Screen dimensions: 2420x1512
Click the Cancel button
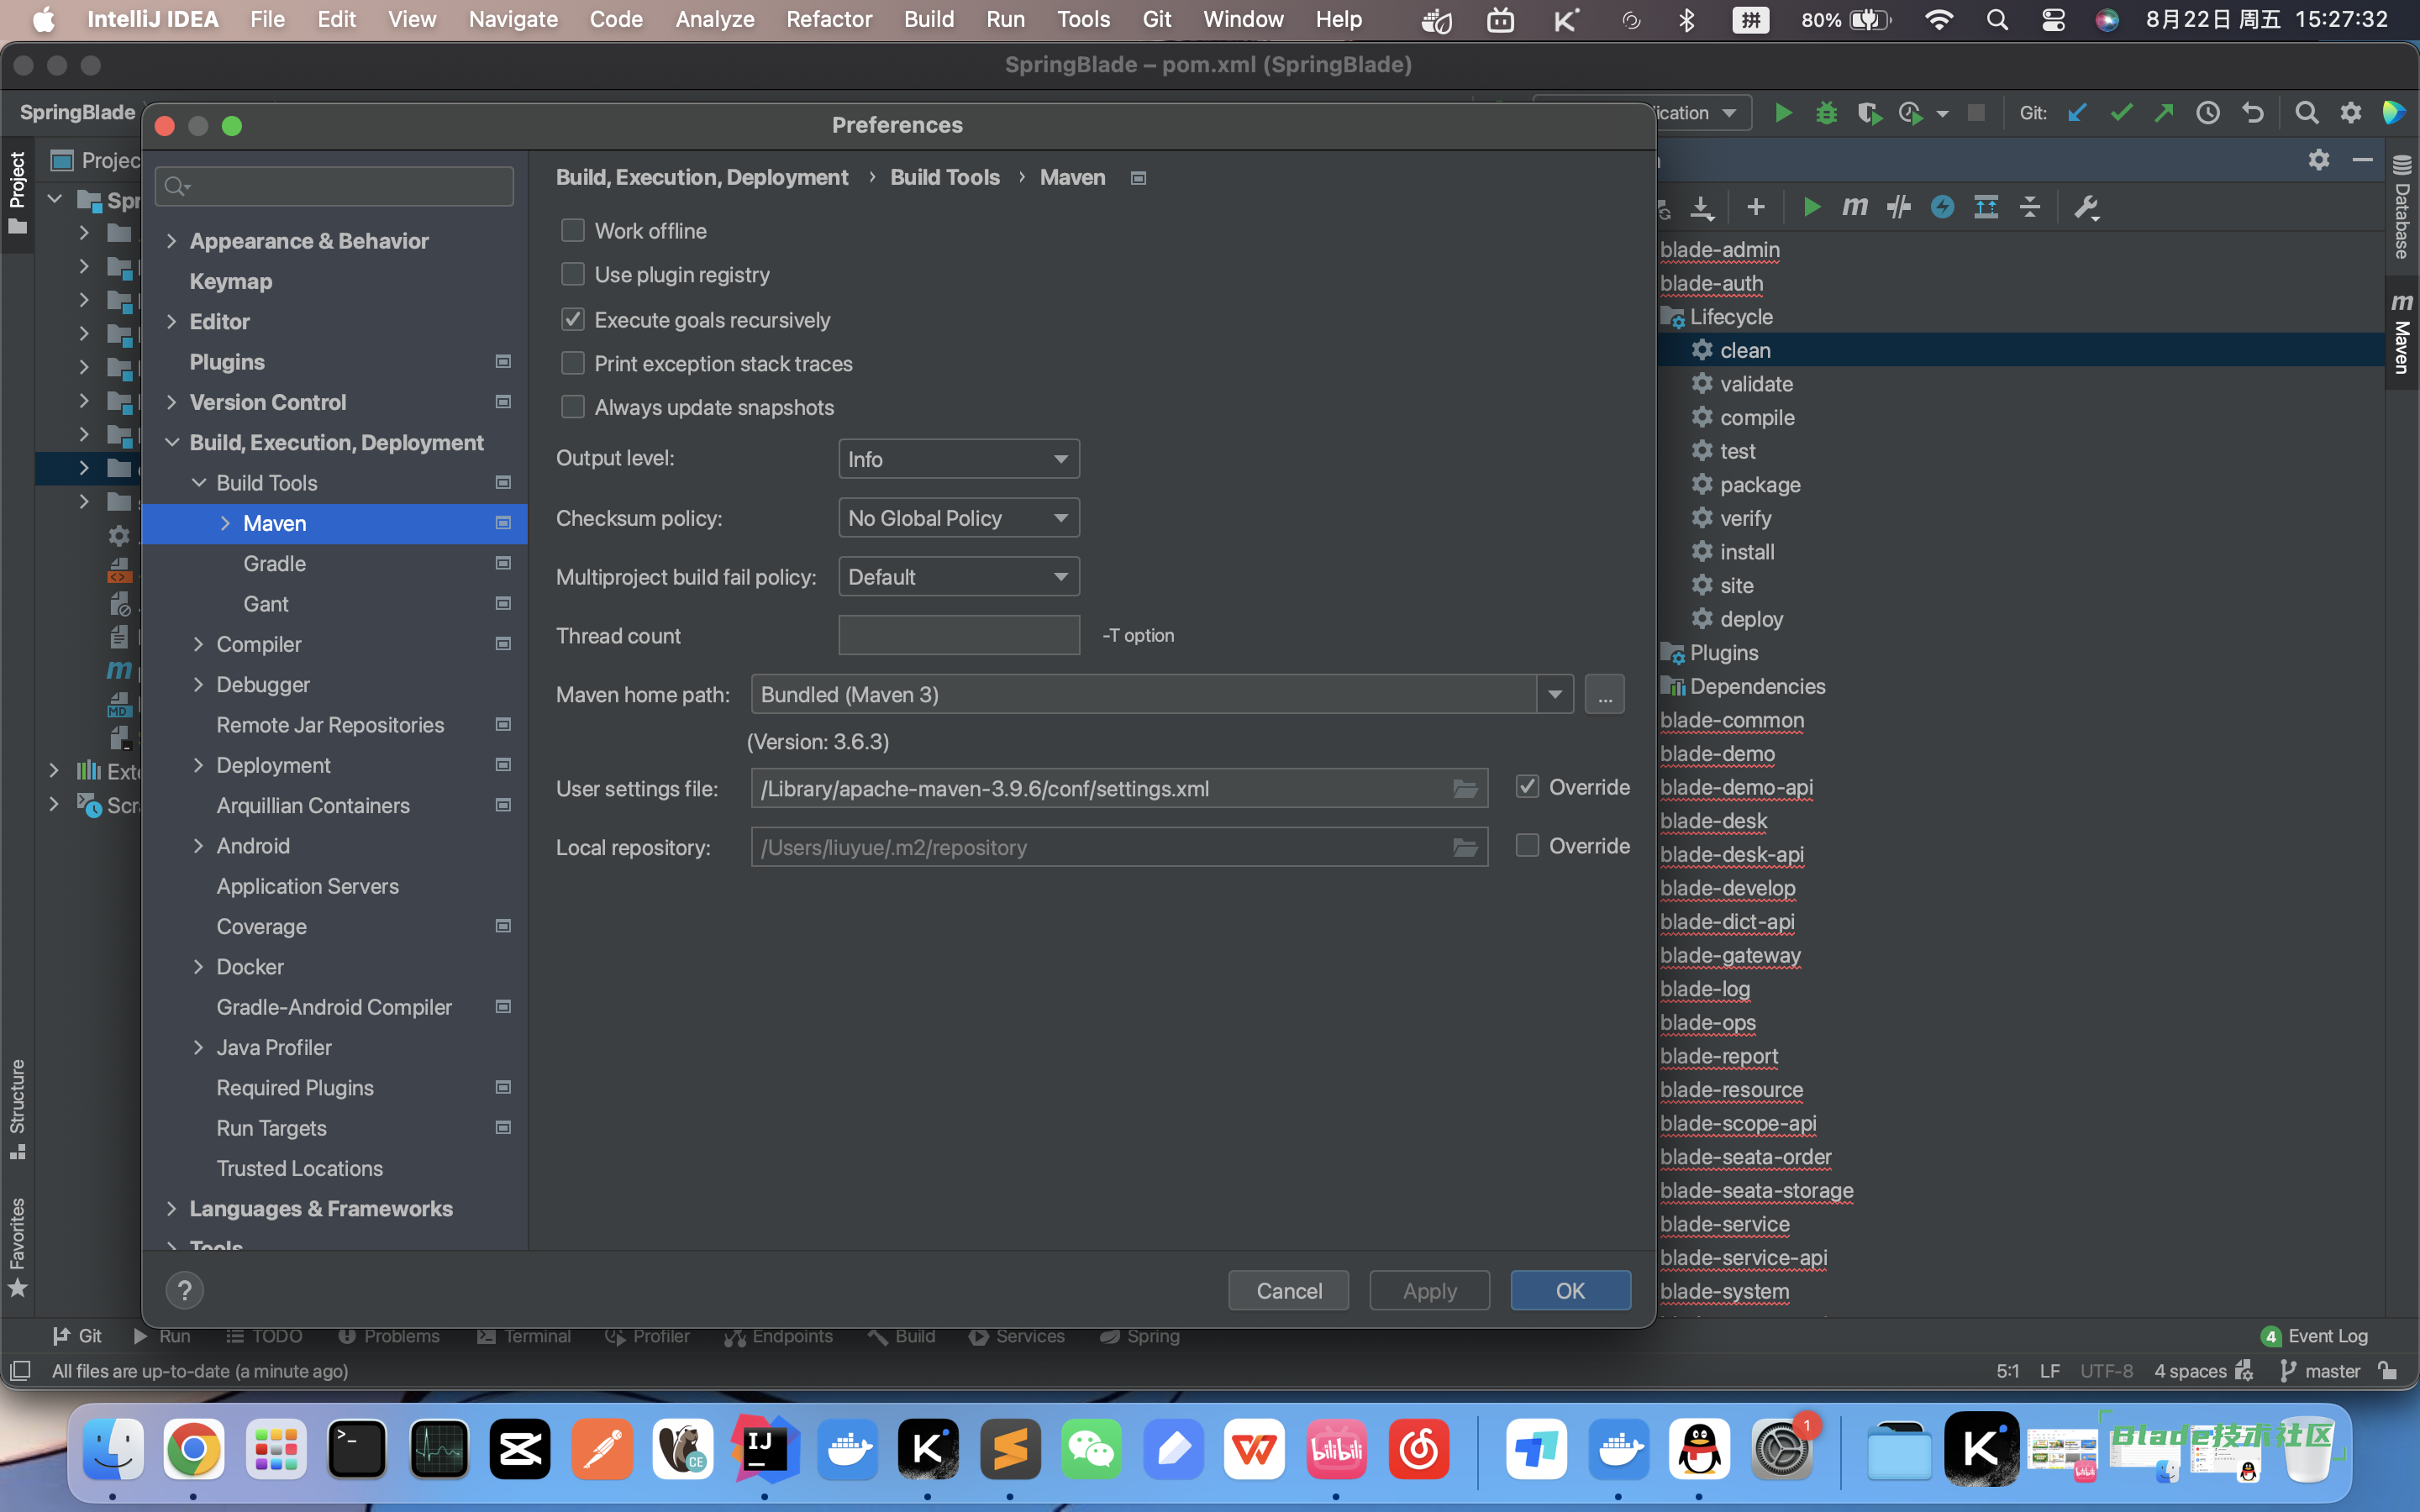tap(1288, 1290)
